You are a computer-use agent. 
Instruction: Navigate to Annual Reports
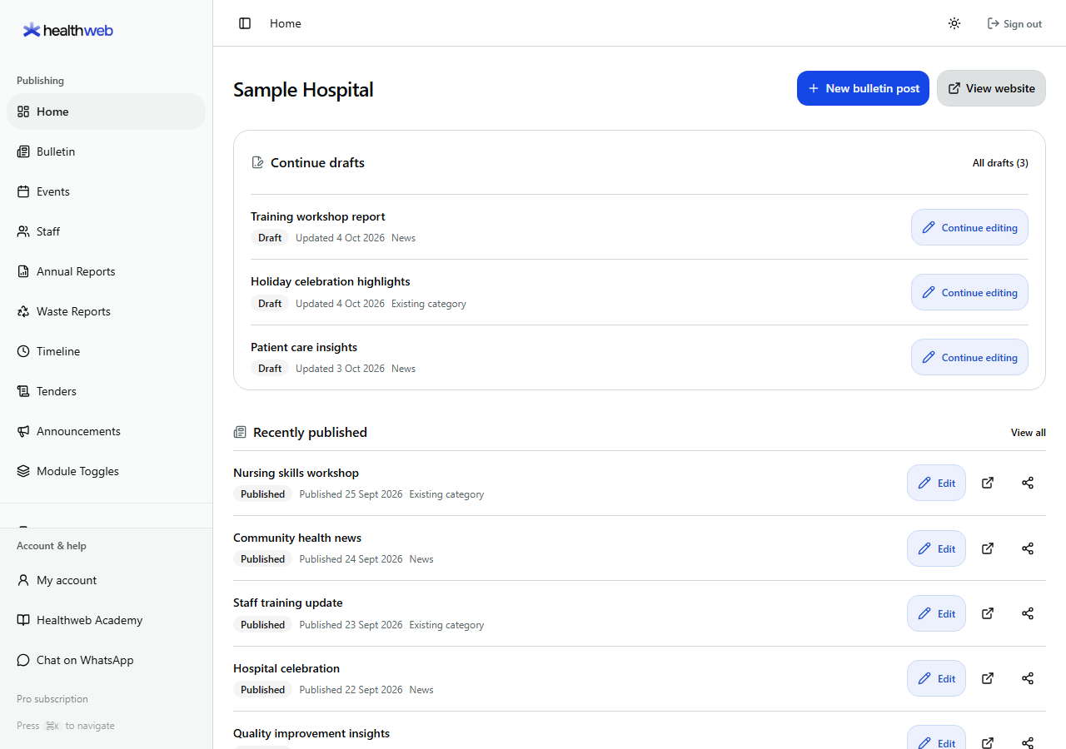coord(106,271)
